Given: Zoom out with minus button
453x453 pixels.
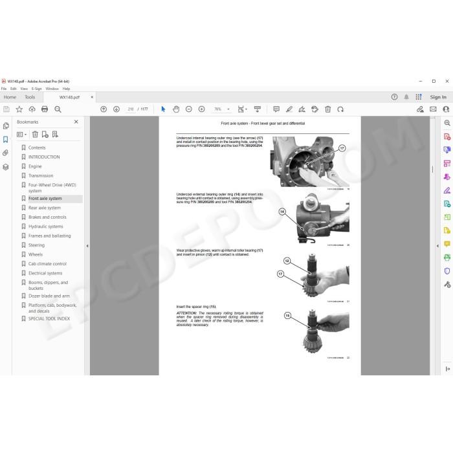Looking at the screenshot, I should click(x=189, y=109).
